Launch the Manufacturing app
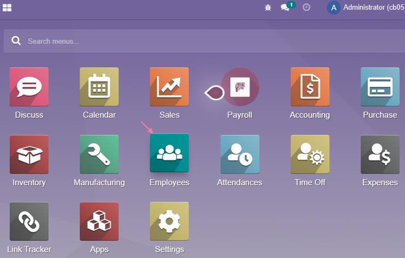The height and width of the screenshot is (258, 405). 99,154
